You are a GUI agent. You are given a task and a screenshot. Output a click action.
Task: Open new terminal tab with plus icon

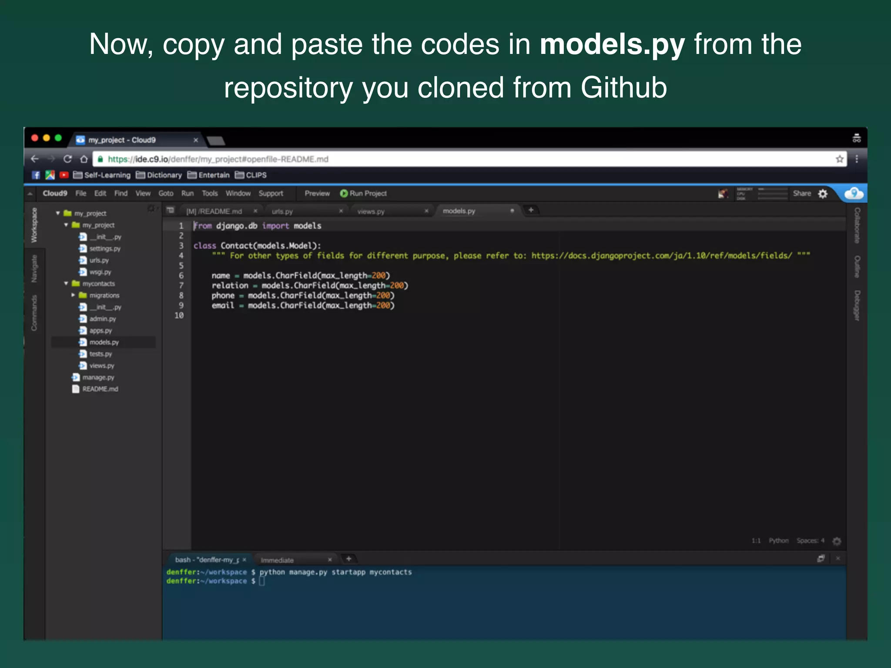(x=348, y=559)
